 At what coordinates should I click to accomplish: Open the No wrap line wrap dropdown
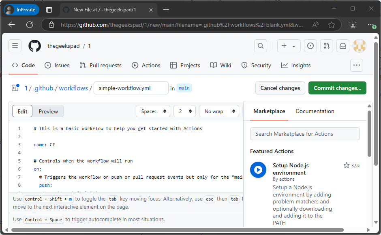coord(219,111)
